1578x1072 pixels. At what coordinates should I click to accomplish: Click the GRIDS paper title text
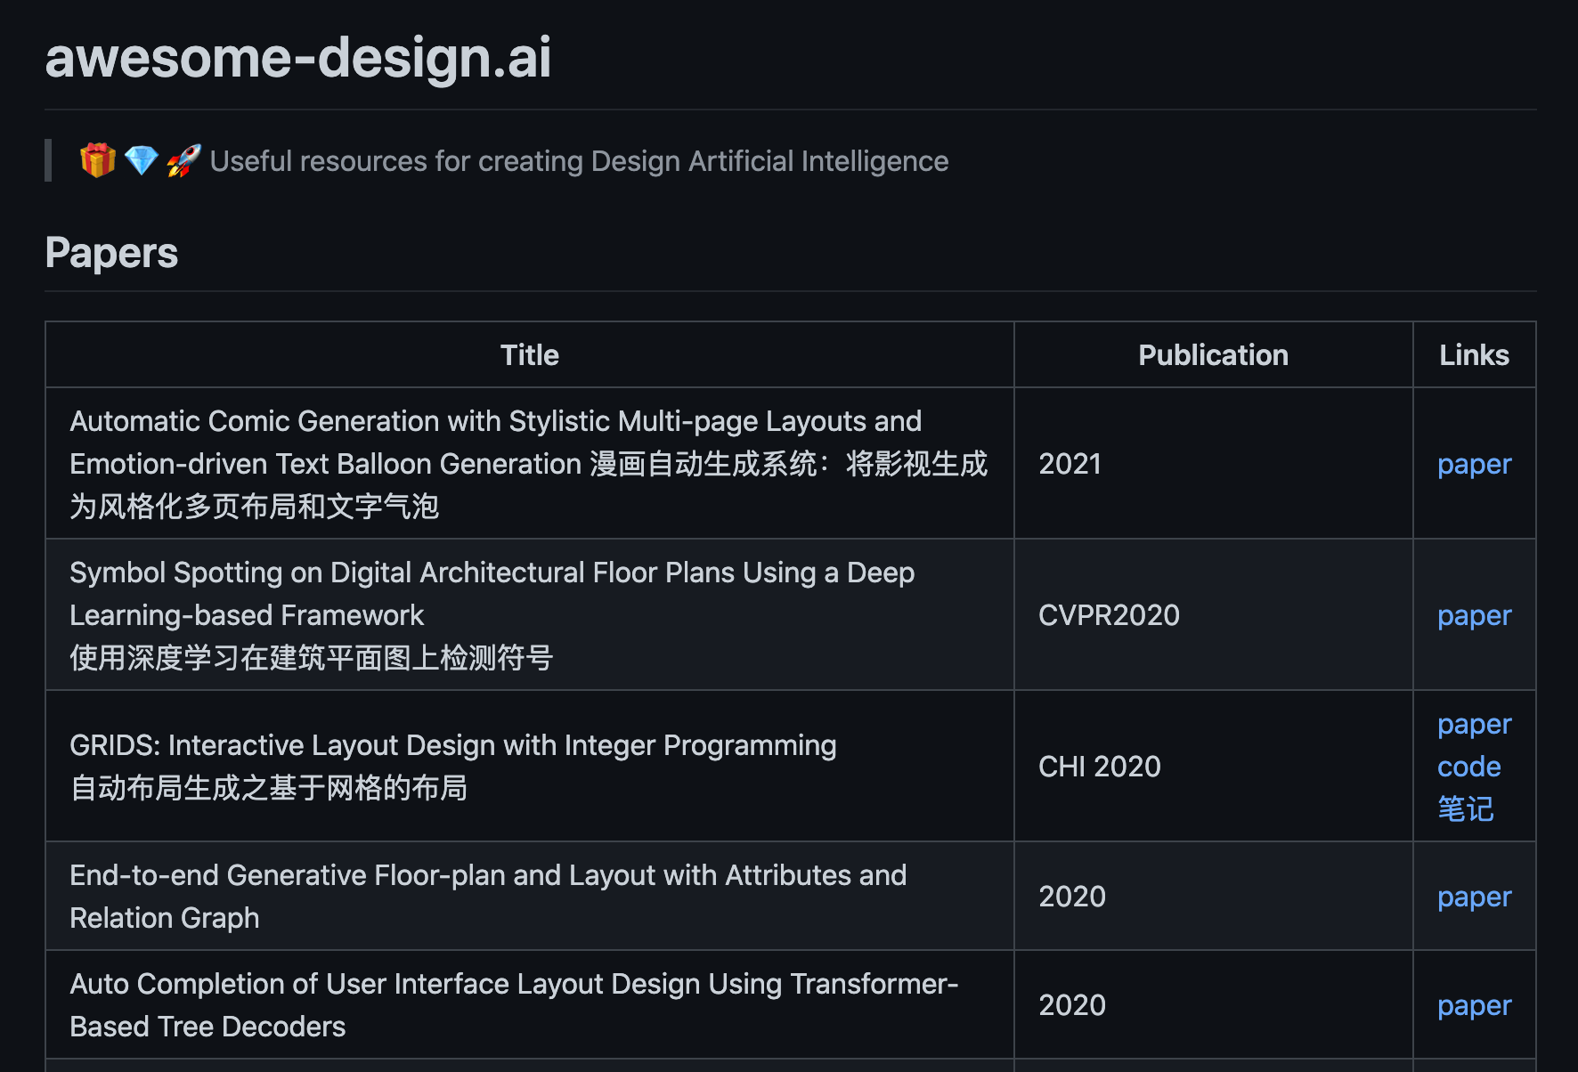(x=452, y=745)
